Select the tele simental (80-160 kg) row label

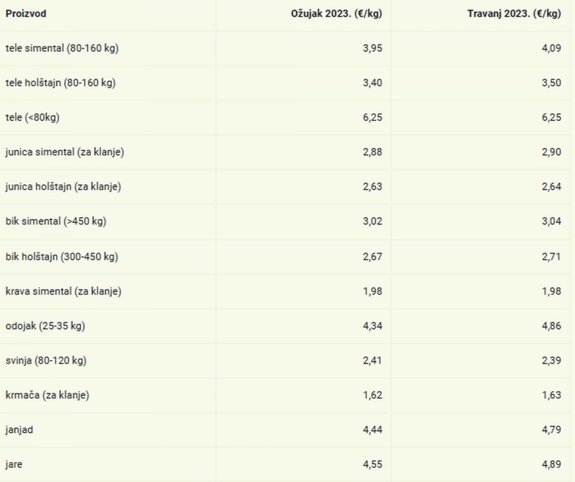point(62,48)
